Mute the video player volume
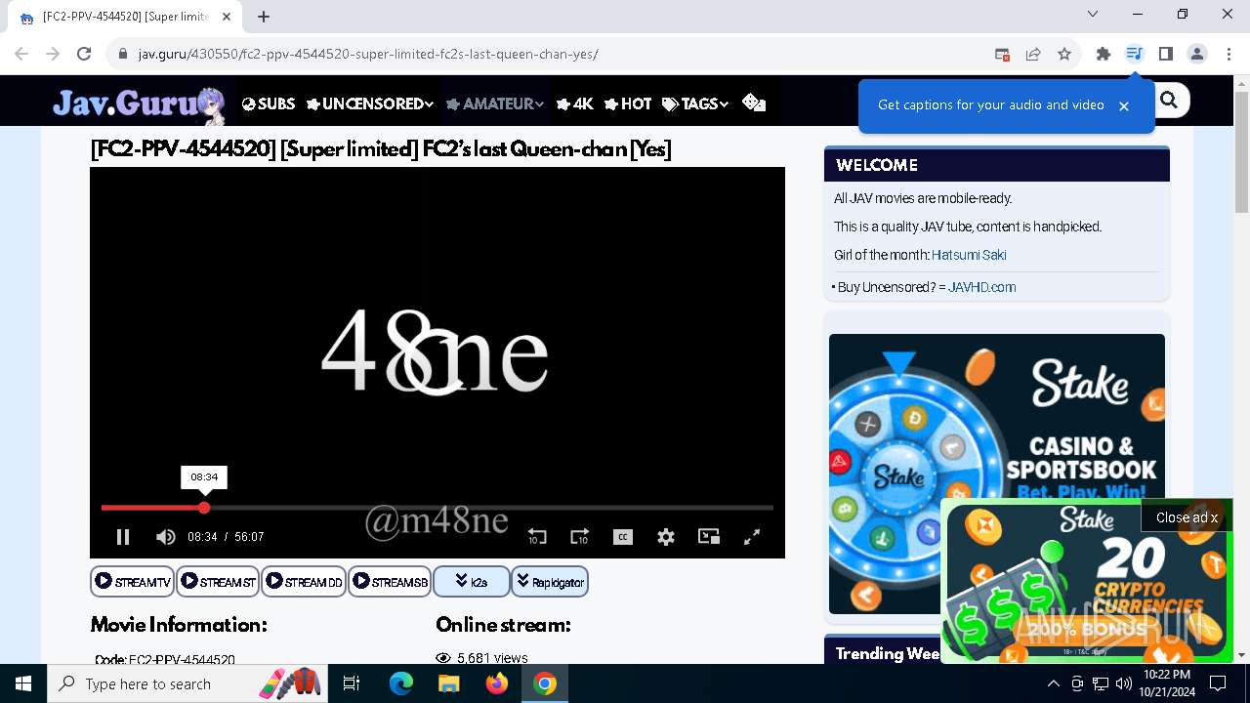 [166, 537]
